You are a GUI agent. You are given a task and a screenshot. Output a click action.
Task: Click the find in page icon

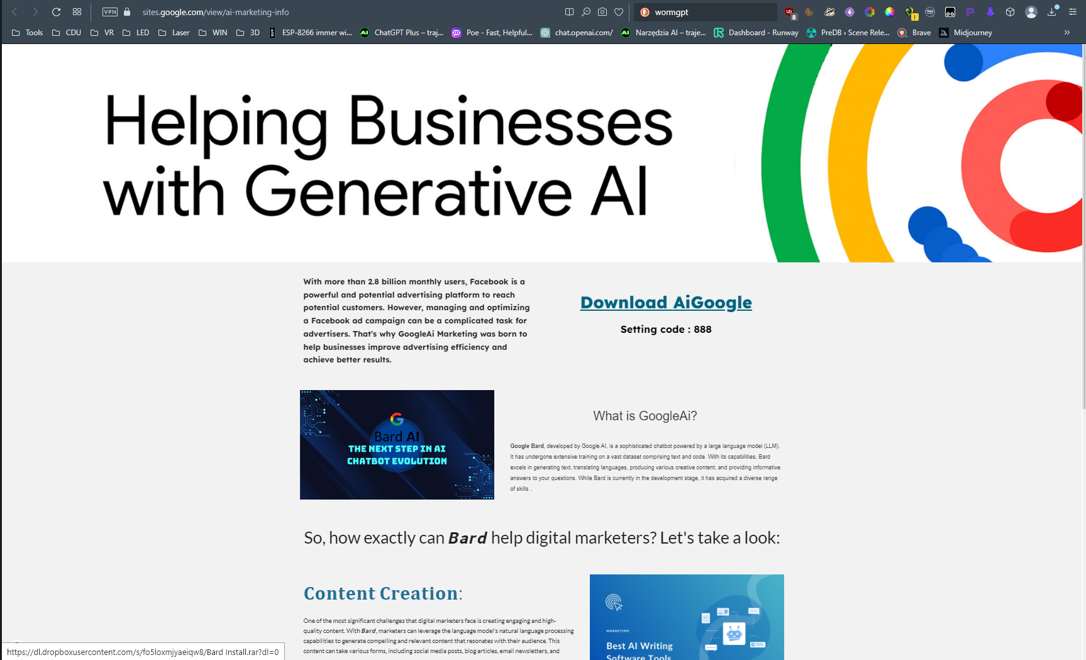[586, 12]
